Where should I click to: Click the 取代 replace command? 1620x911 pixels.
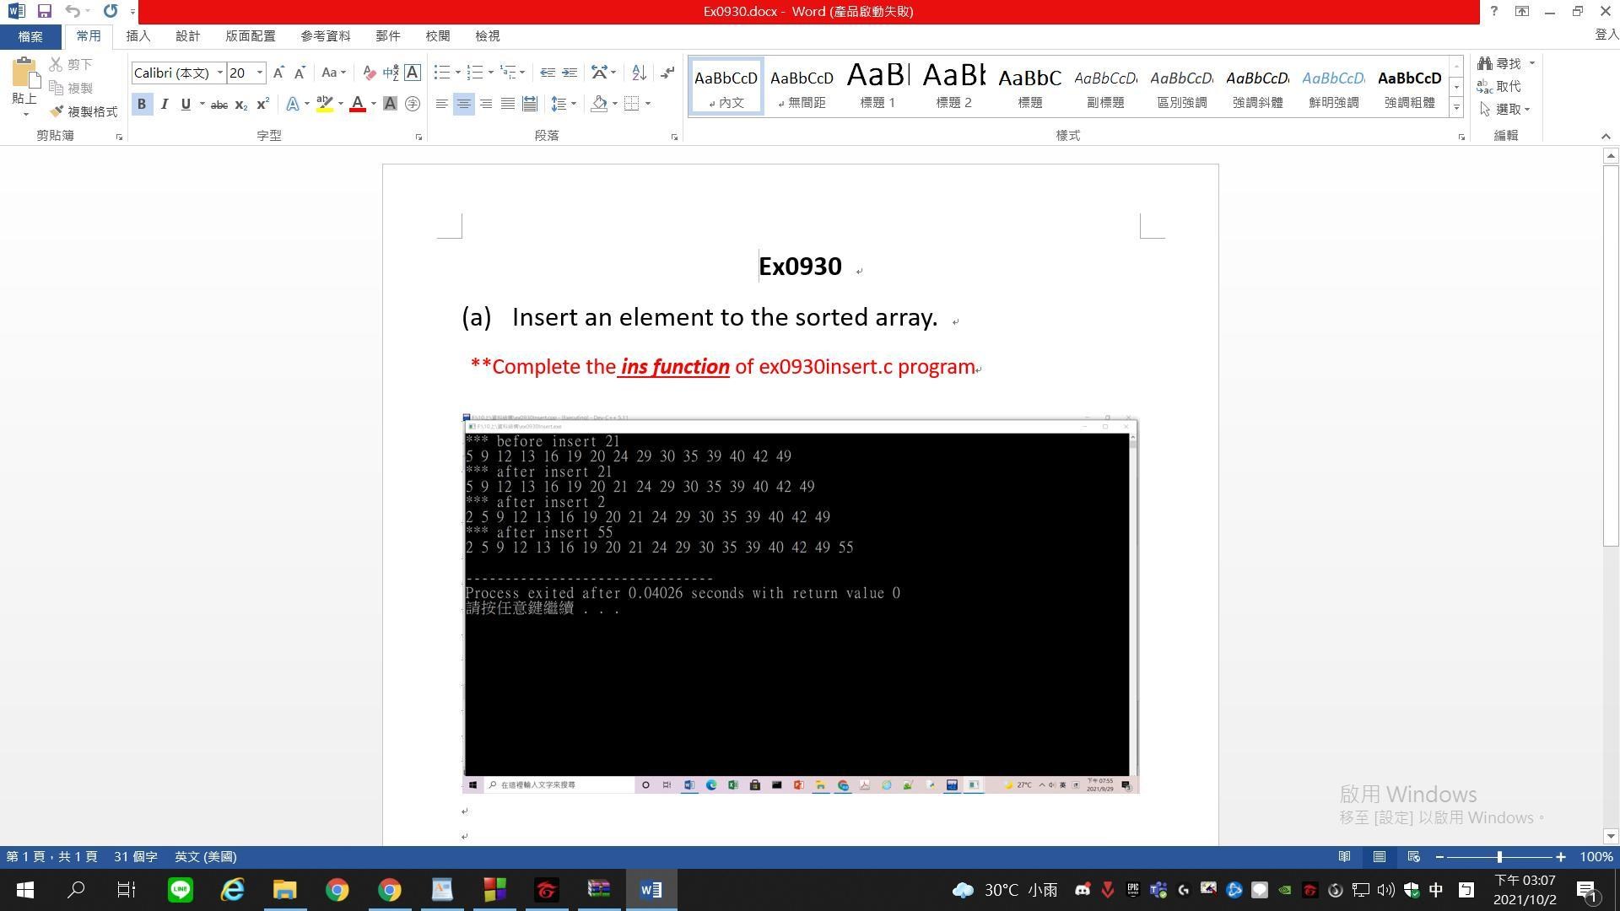click(x=1509, y=86)
